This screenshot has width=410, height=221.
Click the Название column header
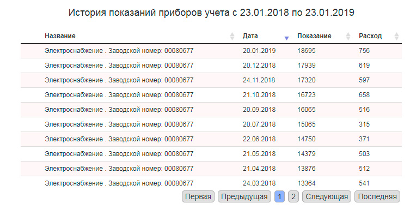coord(60,36)
